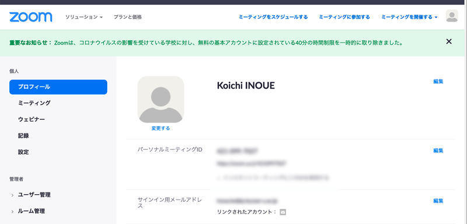Click the name Koichi INOUE

point(246,86)
